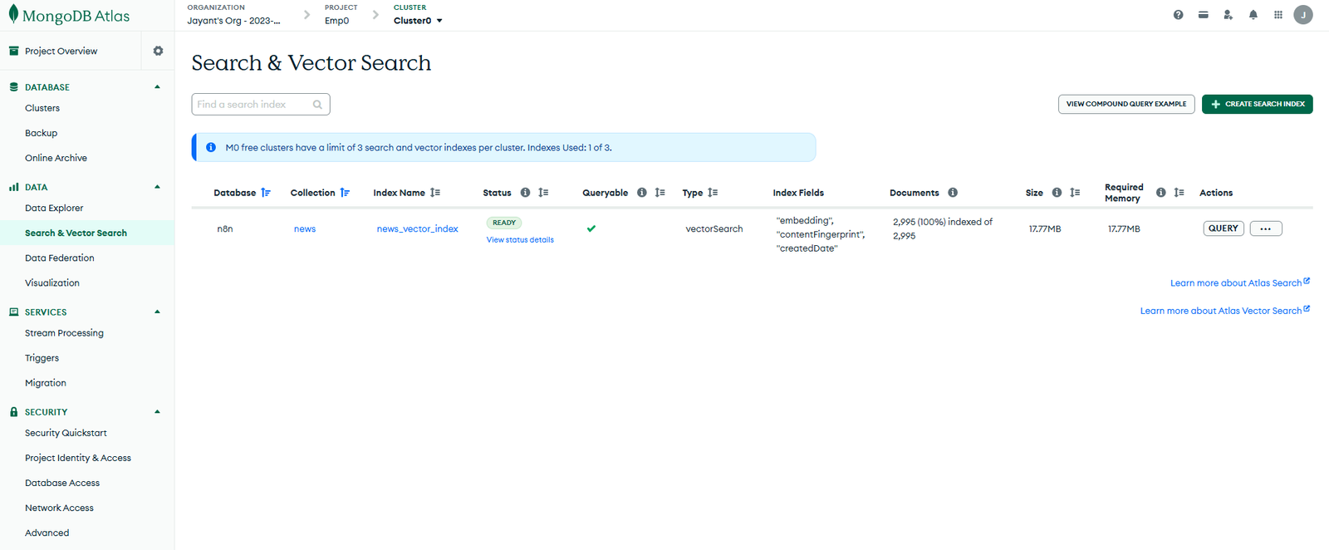
Task: Click the vectorSearch type cell
Action: (x=714, y=229)
